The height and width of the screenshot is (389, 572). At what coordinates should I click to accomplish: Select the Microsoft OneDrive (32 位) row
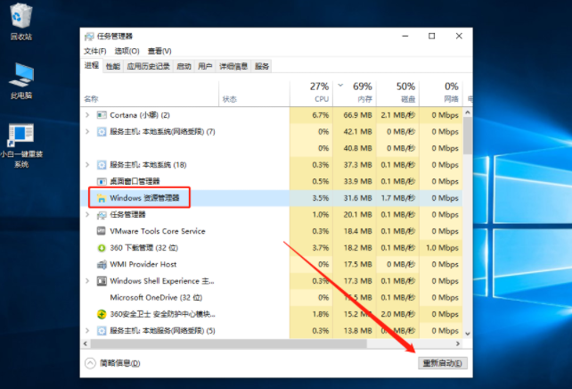pyautogui.click(x=272, y=297)
